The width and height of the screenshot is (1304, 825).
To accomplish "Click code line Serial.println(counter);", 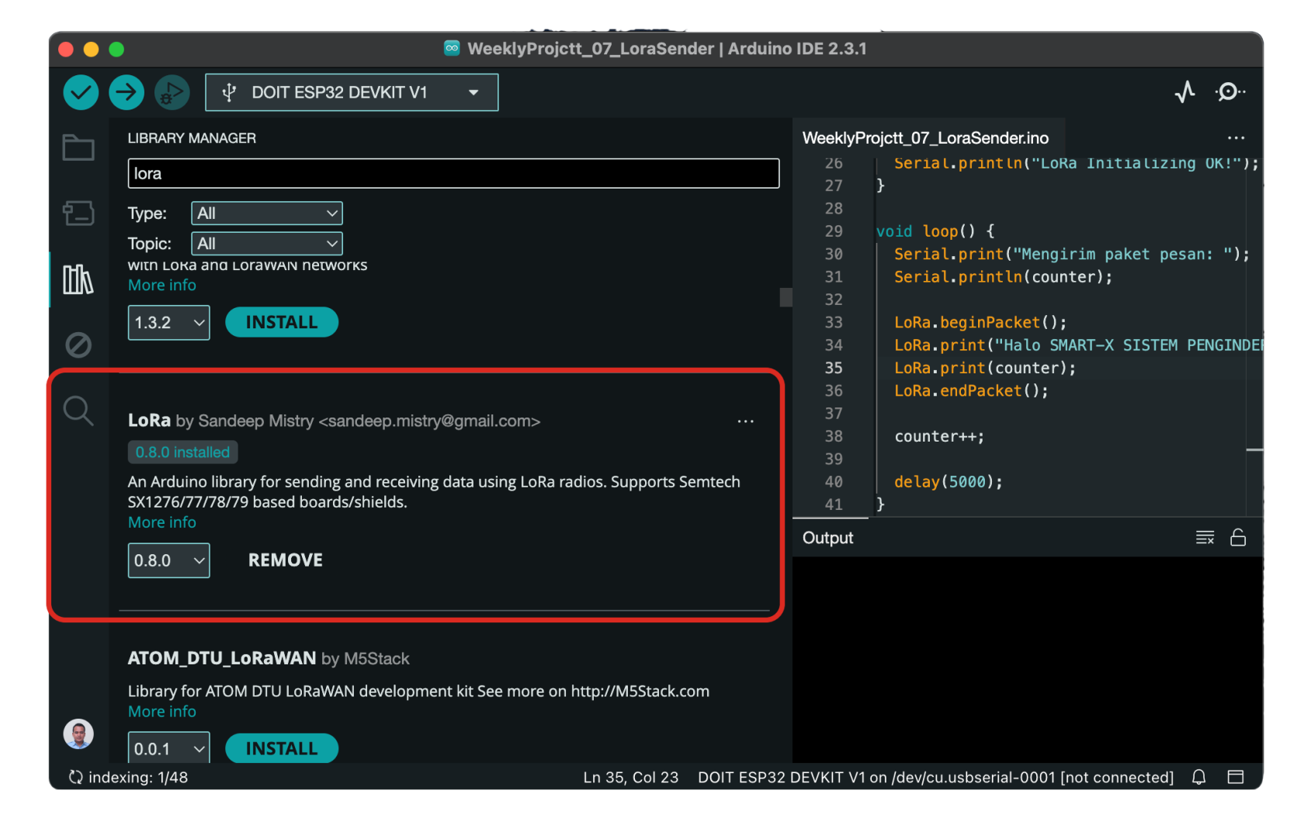I will tap(1003, 277).
